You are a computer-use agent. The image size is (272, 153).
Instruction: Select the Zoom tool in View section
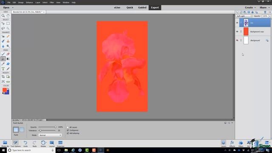tap(3, 16)
